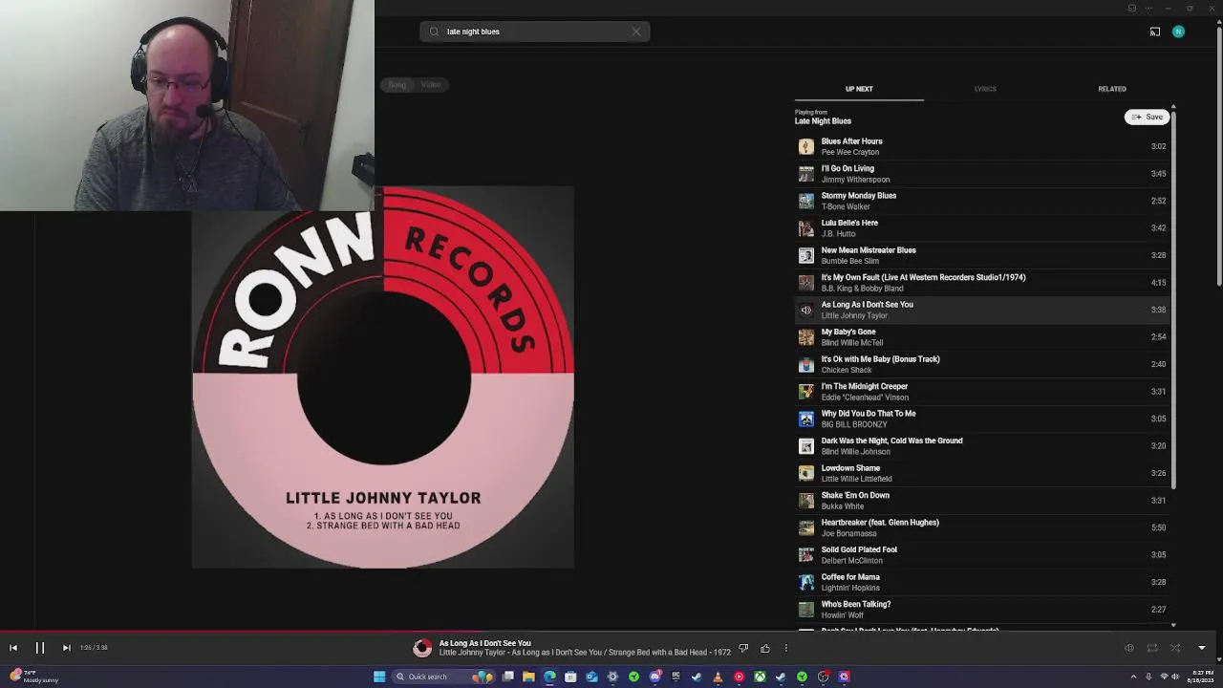The height and width of the screenshot is (688, 1223).
Task: Open the three-dot menu in player bar
Action: click(786, 649)
